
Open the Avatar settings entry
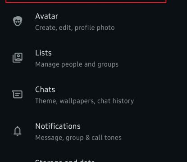[x=93, y=22]
